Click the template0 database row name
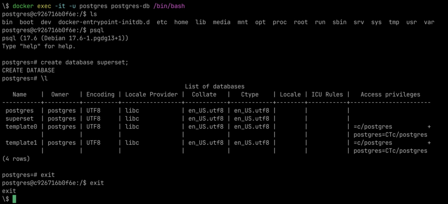The width and height of the screenshot is (448, 204). click(x=21, y=127)
